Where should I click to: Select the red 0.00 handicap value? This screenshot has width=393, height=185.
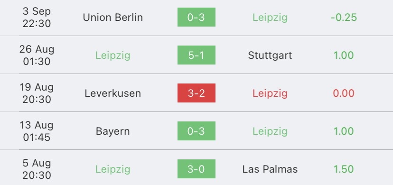(344, 93)
